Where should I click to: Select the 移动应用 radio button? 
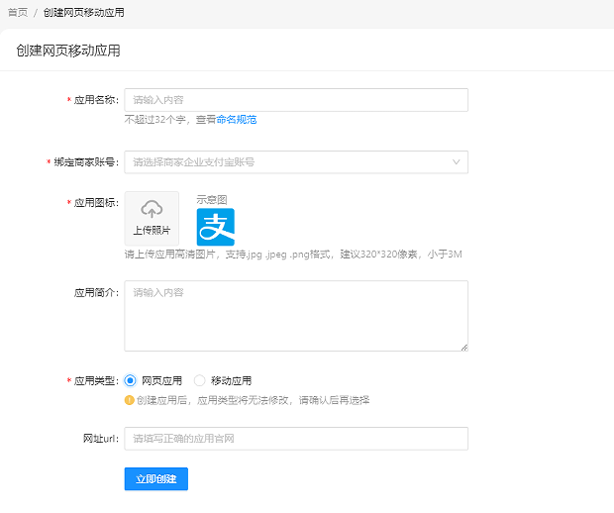tap(199, 380)
